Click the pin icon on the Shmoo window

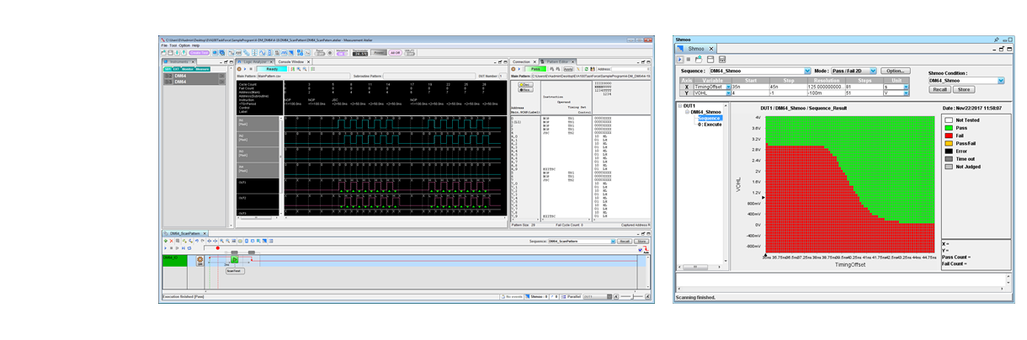point(996,40)
